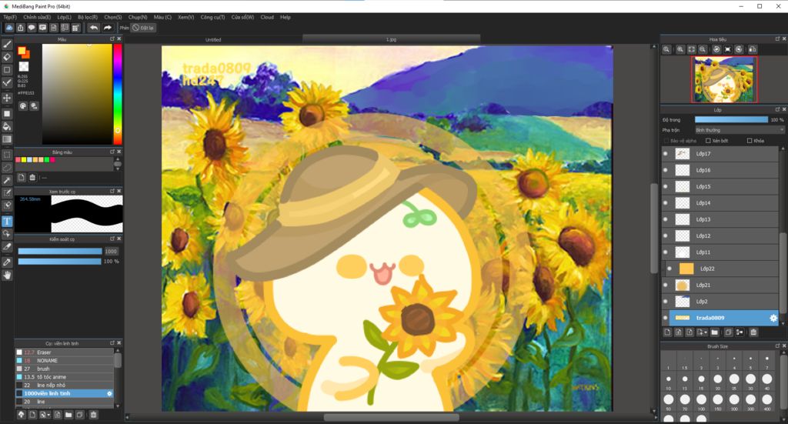788x424 pixels.
Task: Open the Bộ lọc(R) menu
Action: [x=88, y=17]
